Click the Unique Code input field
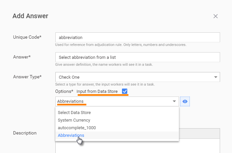The height and width of the screenshot is (153, 232). (138, 37)
